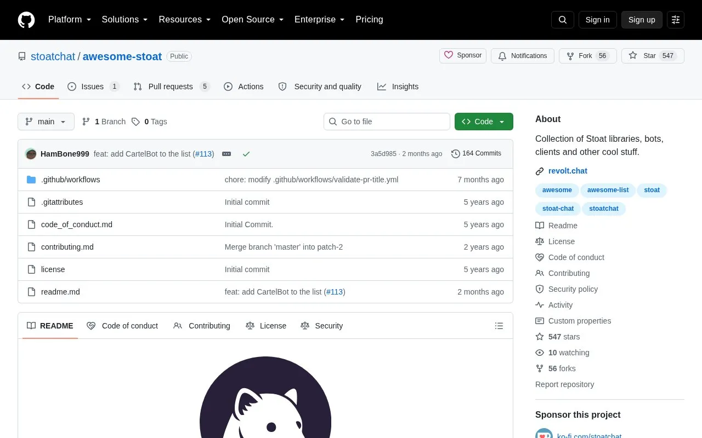
Task: Select the License README tab
Action: click(x=266, y=326)
